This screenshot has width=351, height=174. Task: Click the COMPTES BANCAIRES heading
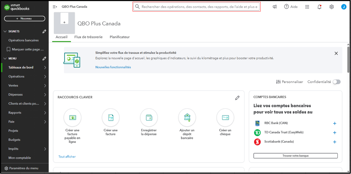click(270, 97)
